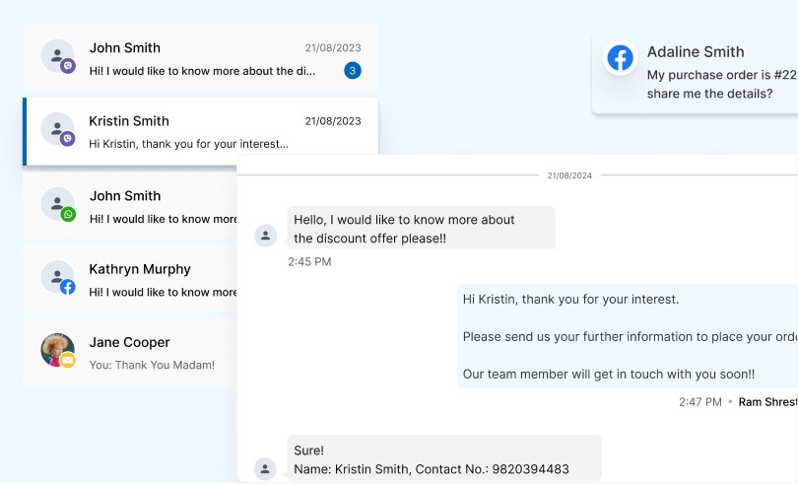Click the Ram Shrestha agent name
Image resolution: width=798 pixels, height=484 pixels.
[x=768, y=402]
